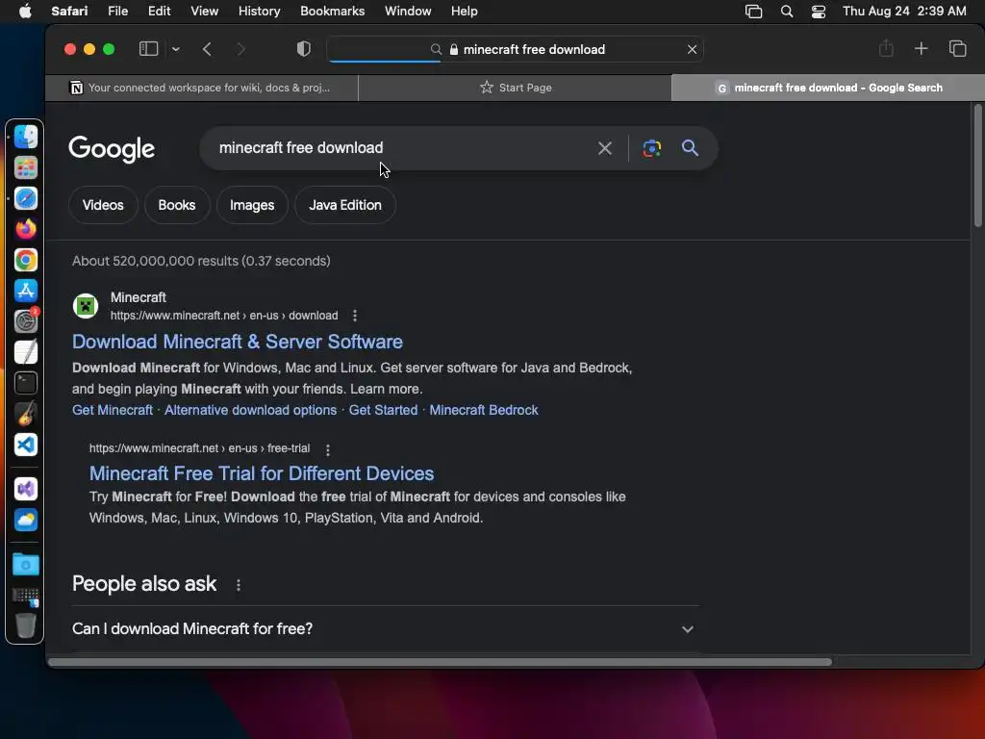The height and width of the screenshot is (739, 985).
Task: Open Minecraft Free Trial for Different Devices
Action: [x=262, y=473]
